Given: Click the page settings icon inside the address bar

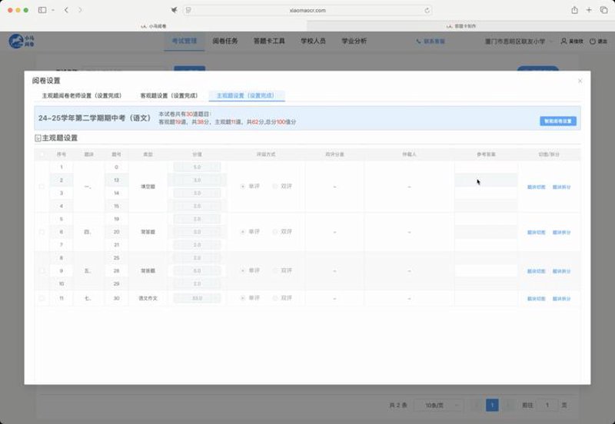Looking at the screenshot, I should pos(188,10).
